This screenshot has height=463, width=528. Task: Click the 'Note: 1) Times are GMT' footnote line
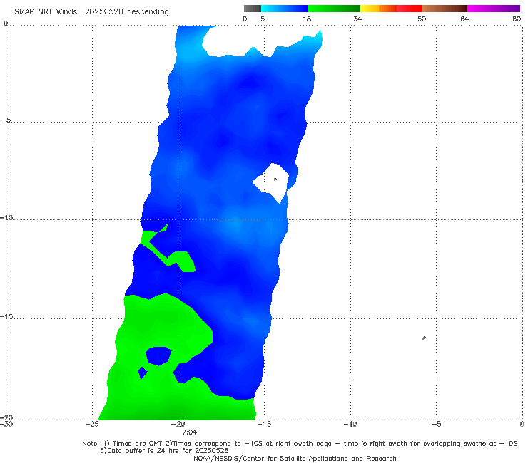coord(300,444)
